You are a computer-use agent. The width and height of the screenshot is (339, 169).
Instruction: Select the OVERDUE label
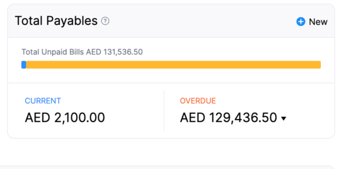coord(198,101)
